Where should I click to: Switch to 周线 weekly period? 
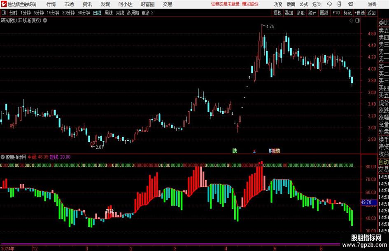(x=109, y=13)
